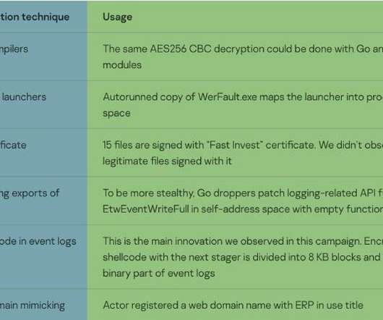Click 'legitimate files signed with it' text
383x320 pixels.
tap(167, 161)
